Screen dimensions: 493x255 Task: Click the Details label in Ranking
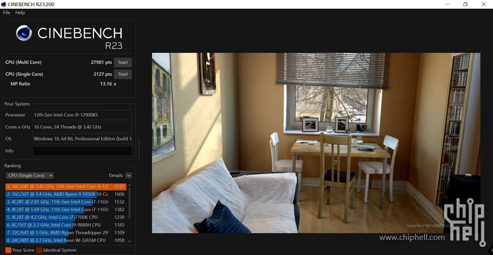click(116, 176)
